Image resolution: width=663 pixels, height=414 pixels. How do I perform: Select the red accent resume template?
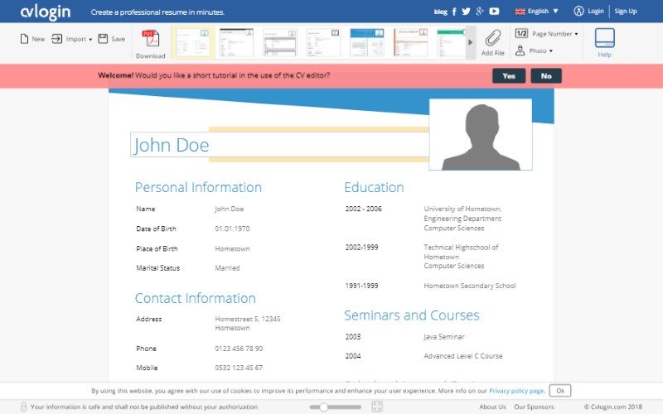pyautogui.click(x=410, y=42)
